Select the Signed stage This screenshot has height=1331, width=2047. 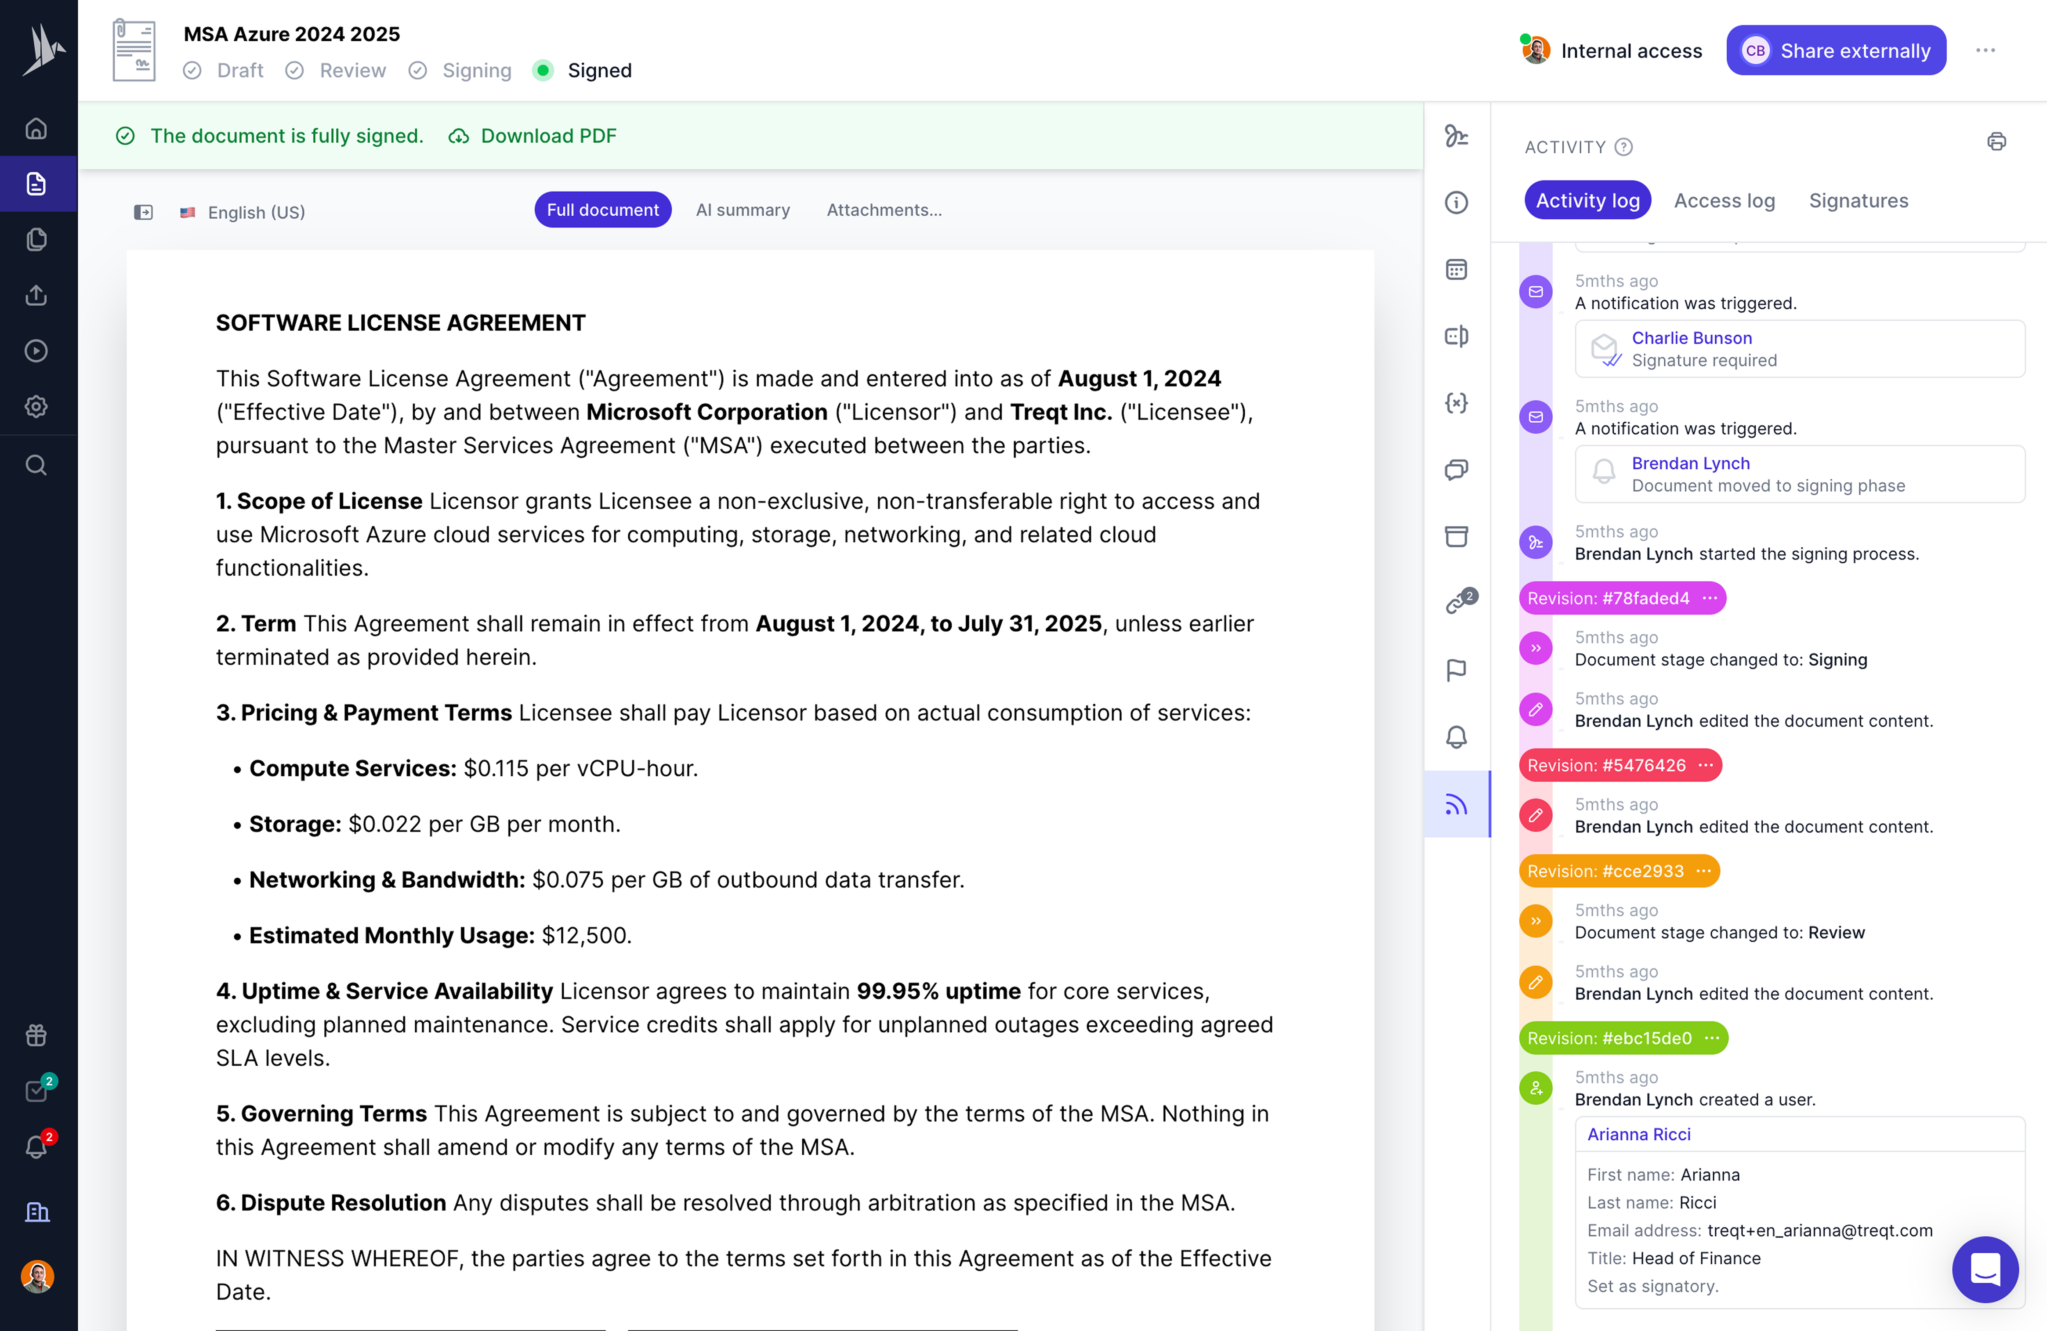(582, 71)
